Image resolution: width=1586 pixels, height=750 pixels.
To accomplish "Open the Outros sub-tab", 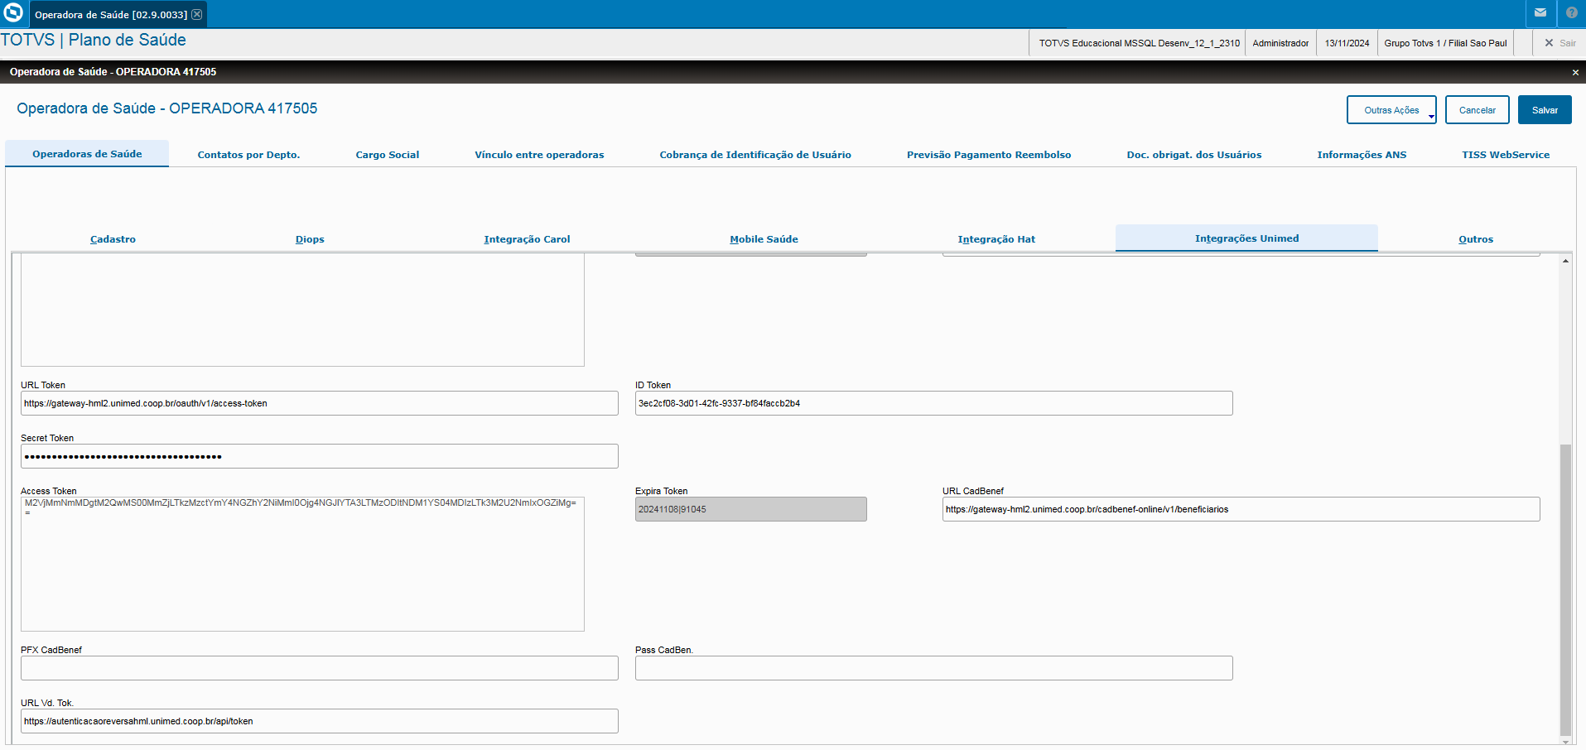I will coord(1476,239).
